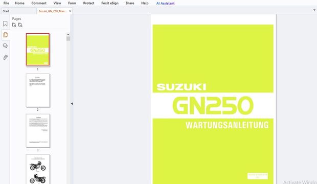
Task: Click the first page tool icon under Pages
Action: (x=14, y=25)
